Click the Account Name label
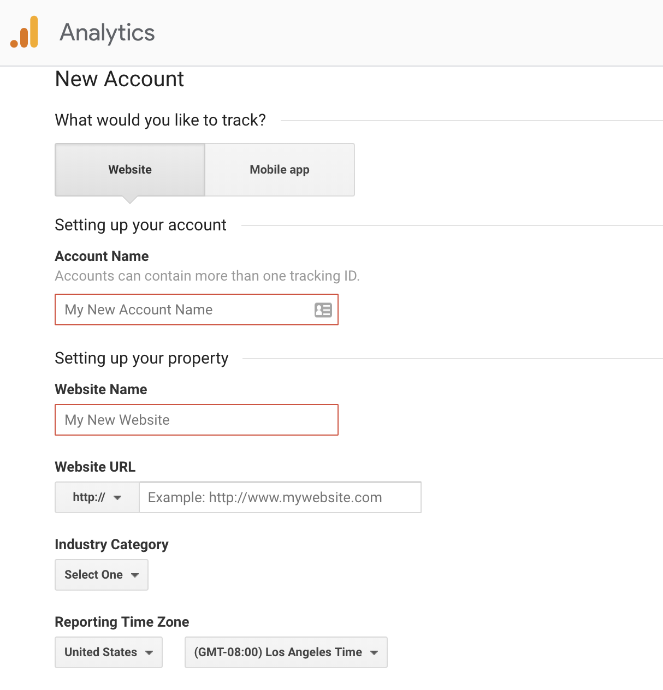 point(102,256)
